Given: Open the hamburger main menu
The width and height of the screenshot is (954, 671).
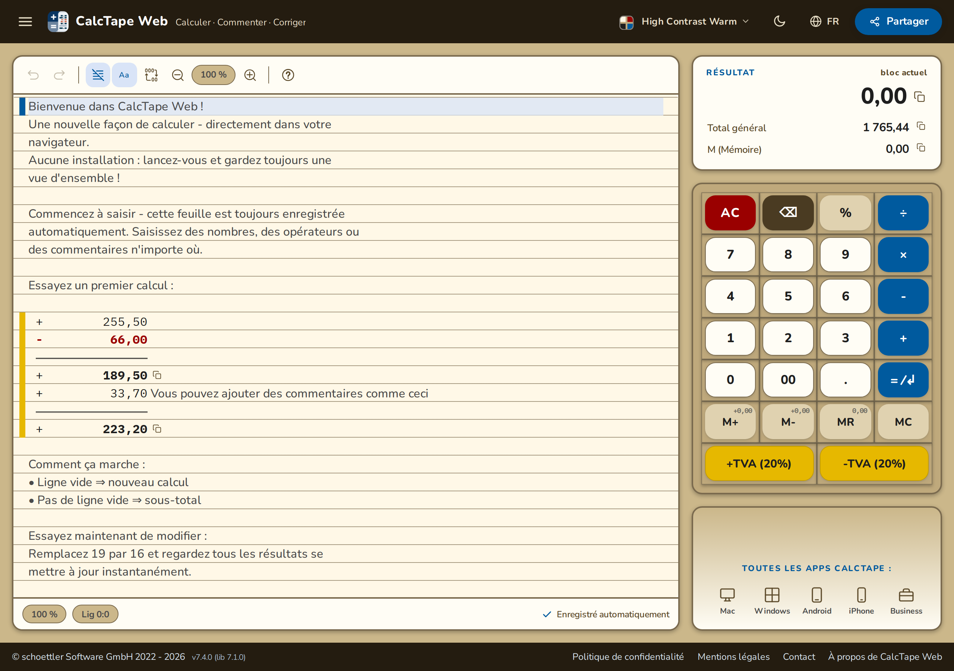Looking at the screenshot, I should [x=25, y=22].
